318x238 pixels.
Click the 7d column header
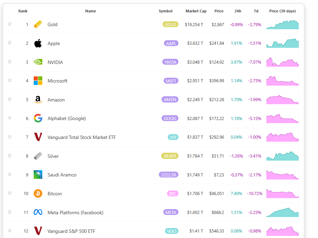click(256, 11)
